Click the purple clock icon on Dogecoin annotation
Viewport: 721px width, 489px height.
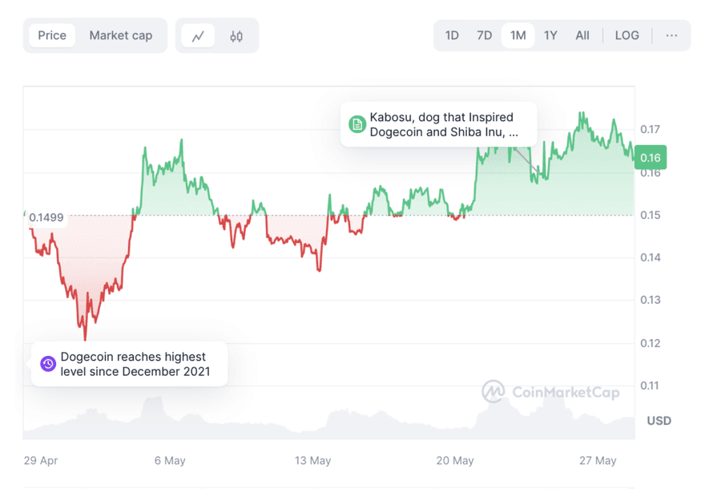pos(48,363)
